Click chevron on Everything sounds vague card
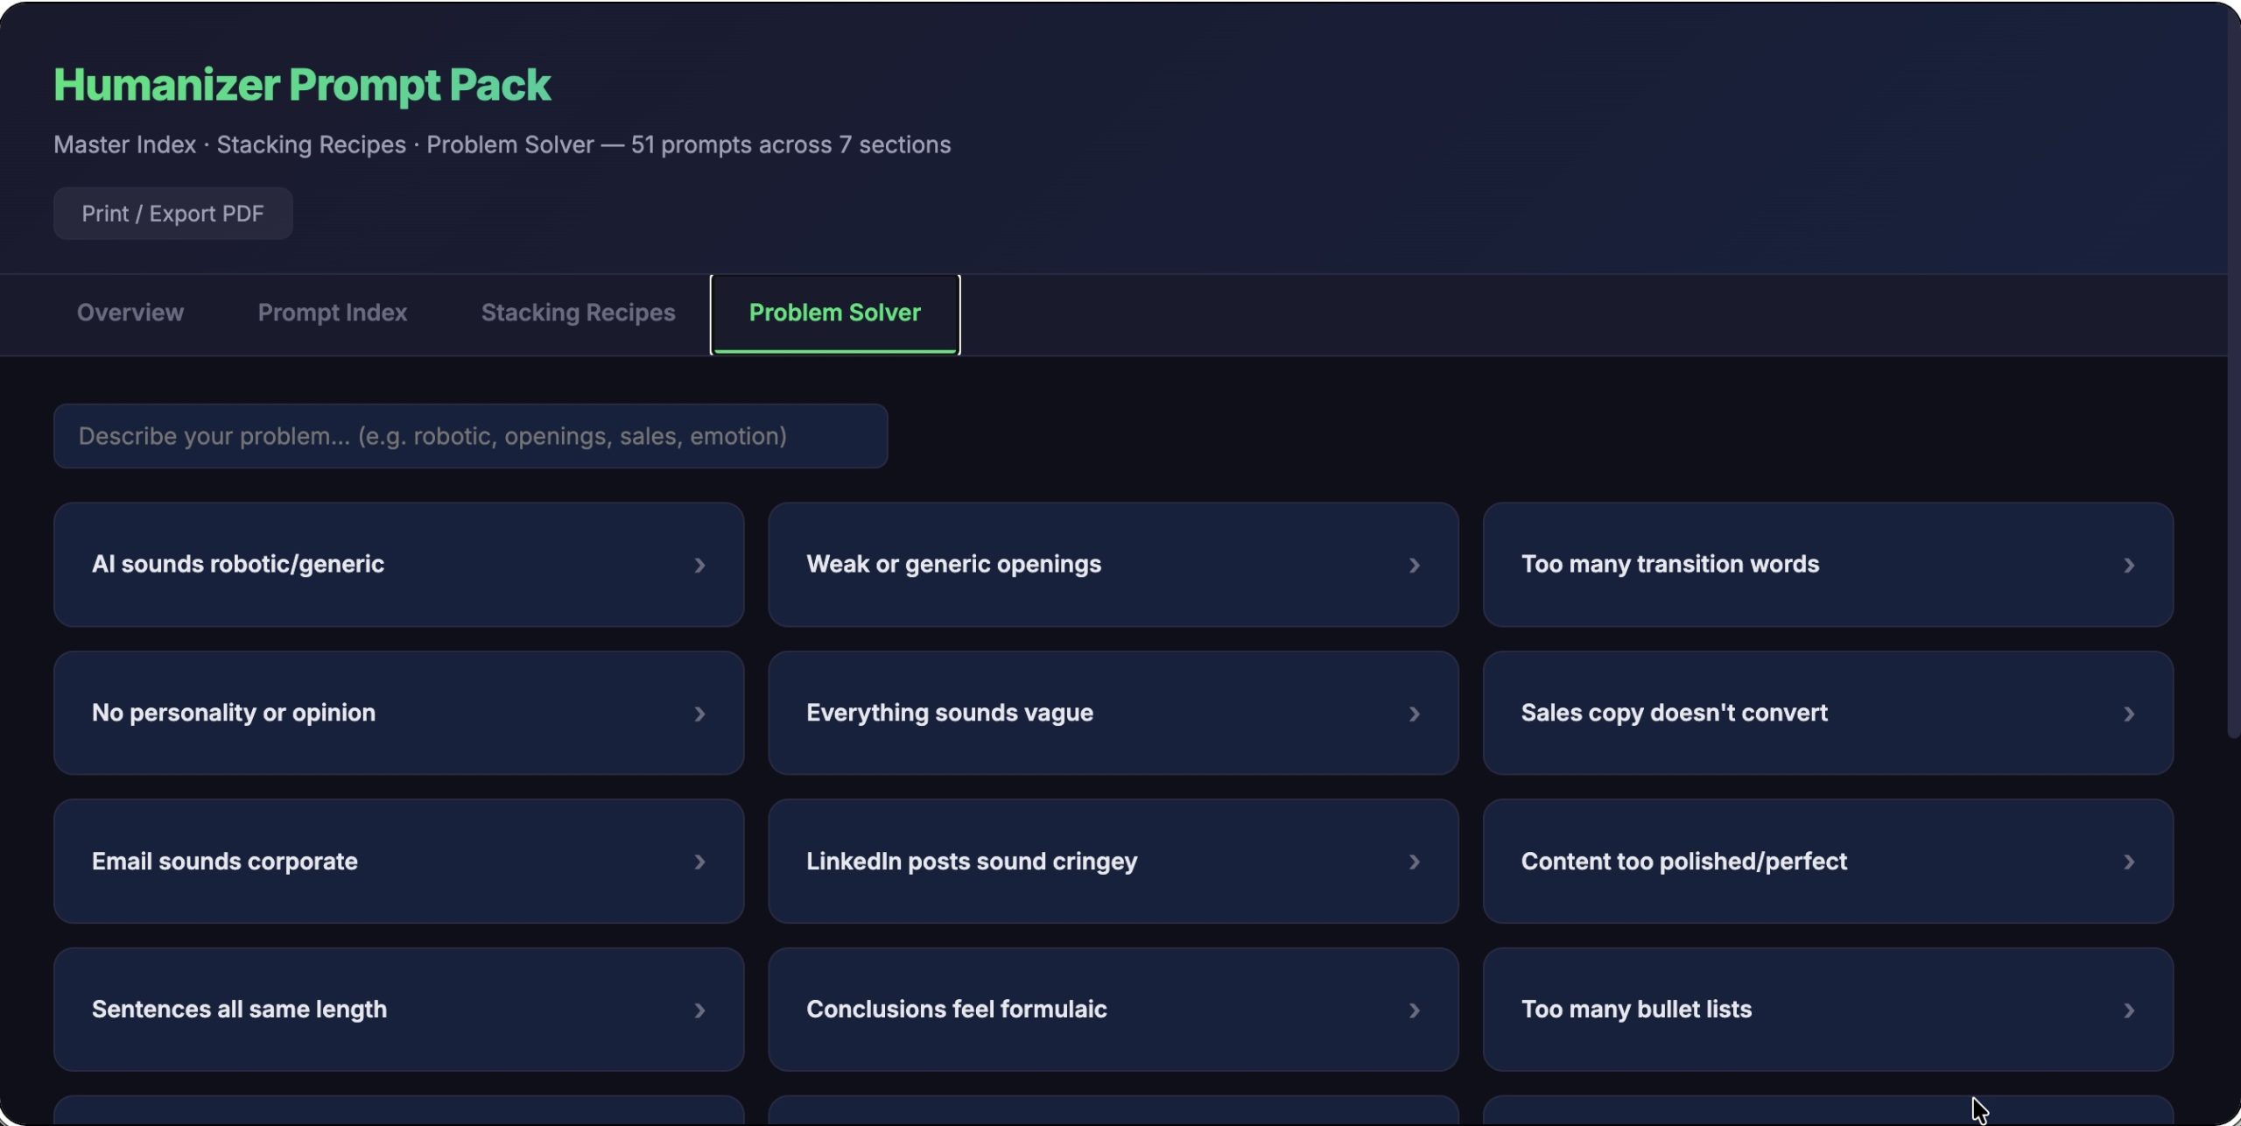The image size is (2241, 1126). coord(1414,714)
